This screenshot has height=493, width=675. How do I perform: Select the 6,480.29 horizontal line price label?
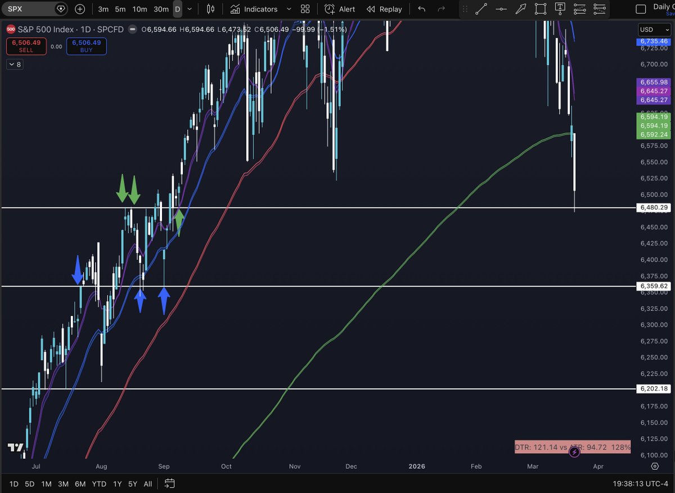pos(654,208)
